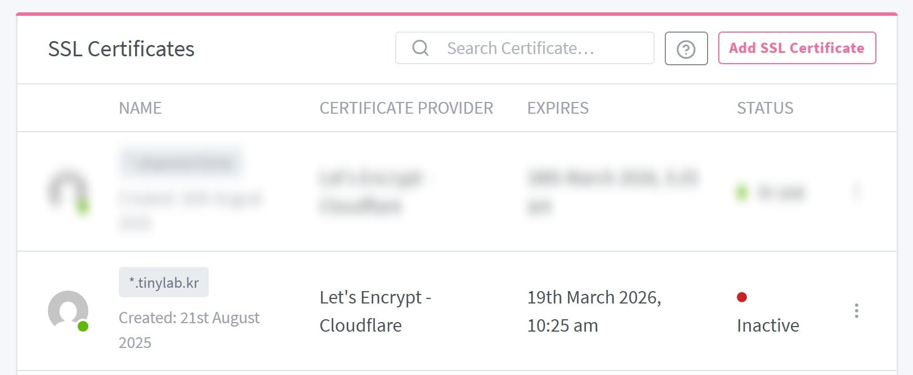This screenshot has height=375, width=913.
Task: Click the magnifier icon in the search box
Action: [420, 48]
